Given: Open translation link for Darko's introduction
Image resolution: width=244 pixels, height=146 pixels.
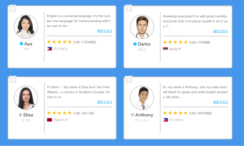Looking at the screenshot, I should [x=221, y=31].
